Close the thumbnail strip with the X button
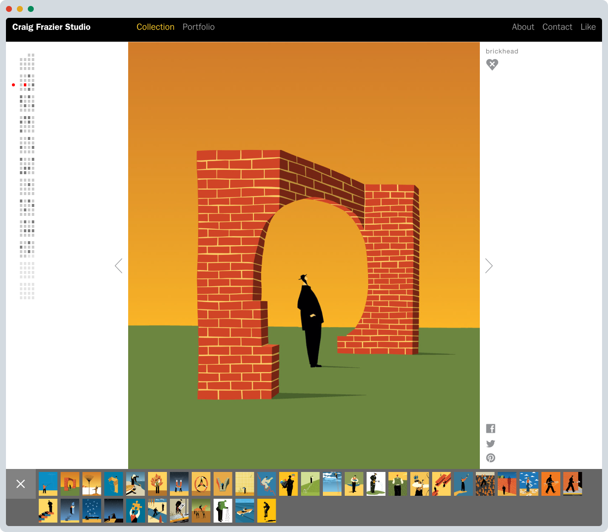The width and height of the screenshot is (608, 532). point(21,484)
